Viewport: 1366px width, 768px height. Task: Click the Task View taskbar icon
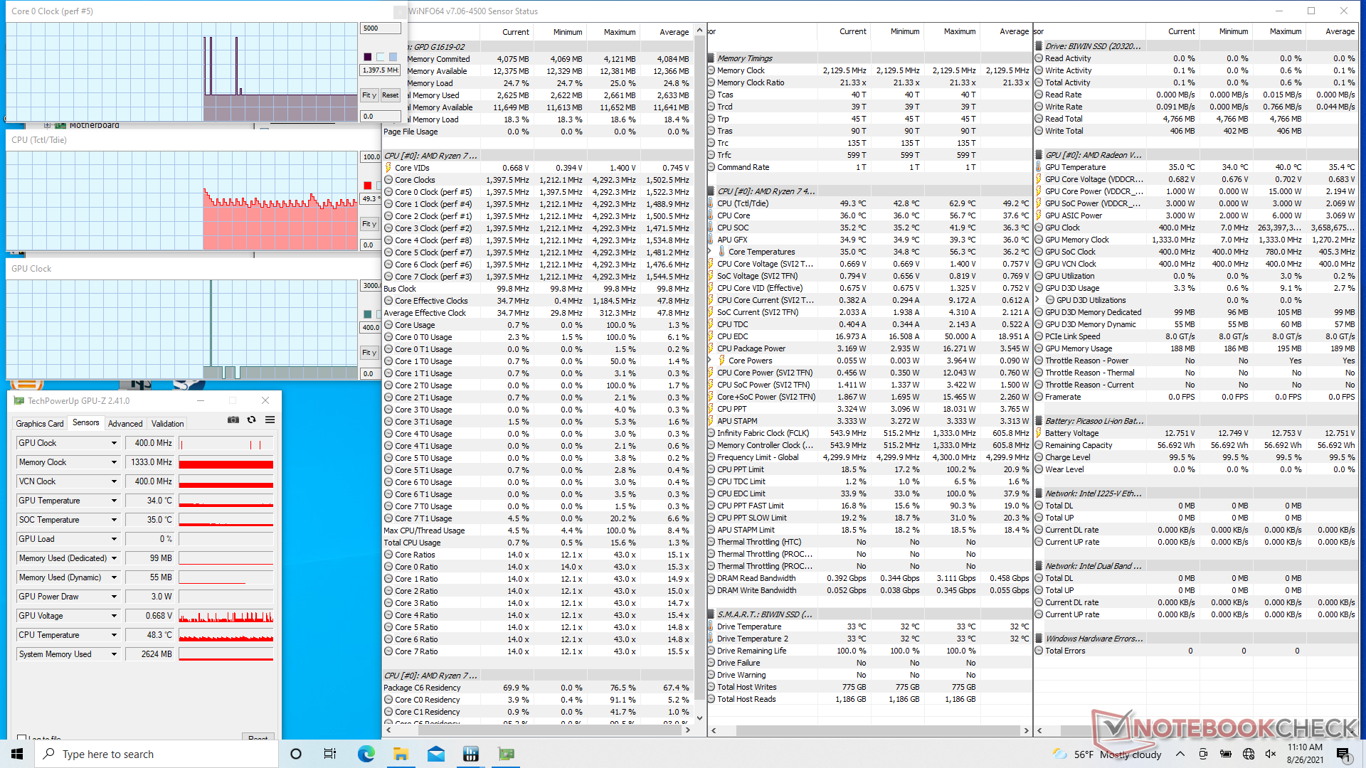coord(330,754)
